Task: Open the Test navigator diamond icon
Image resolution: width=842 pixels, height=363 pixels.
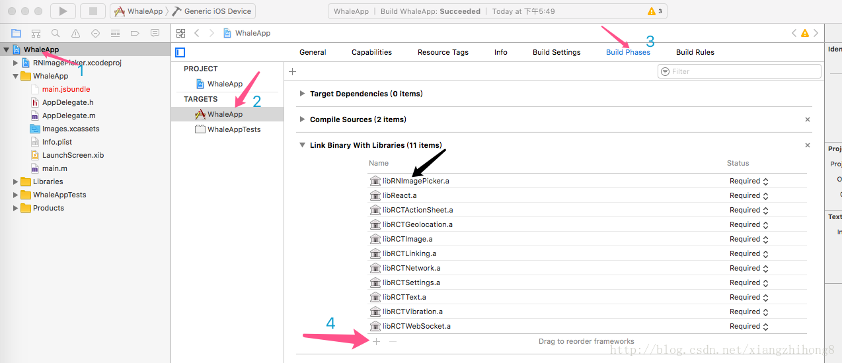Action: coord(95,33)
